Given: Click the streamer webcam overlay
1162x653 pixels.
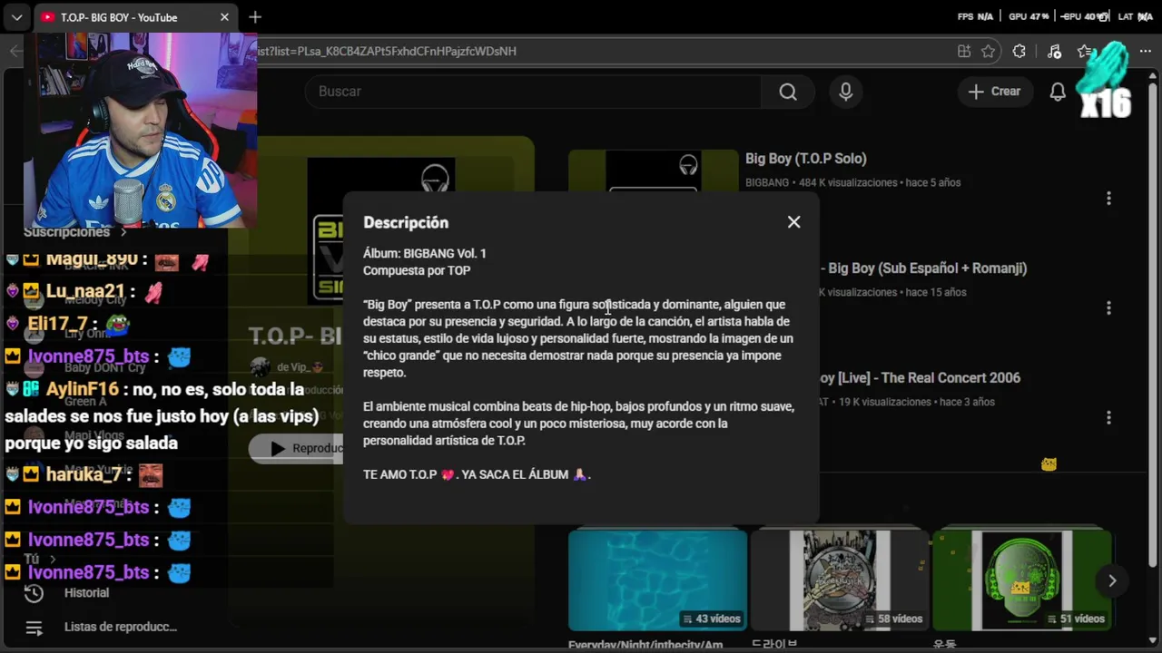Looking at the screenshot, I should (140, 129).
